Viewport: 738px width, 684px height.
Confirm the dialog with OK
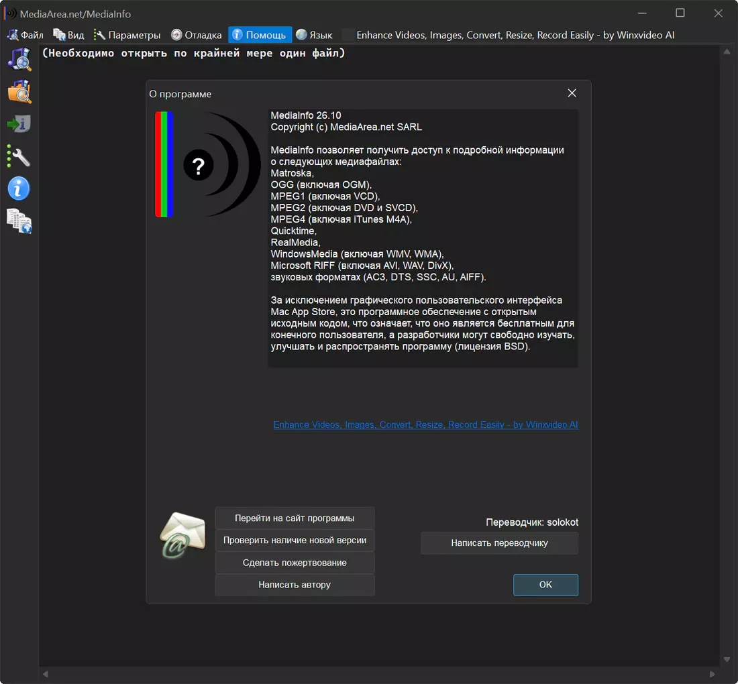545,585
